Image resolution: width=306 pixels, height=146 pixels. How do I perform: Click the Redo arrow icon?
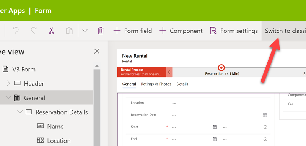[34, 31]
